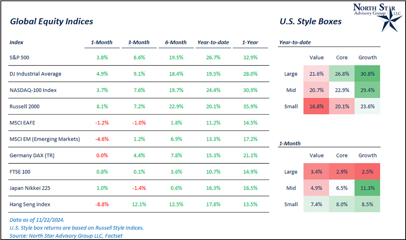Select the Japan Nikkei 225 row label

[31, 188]
